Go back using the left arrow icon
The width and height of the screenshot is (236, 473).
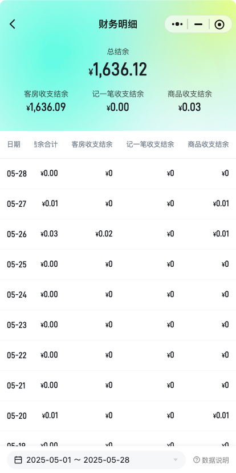tap(12, 24)
